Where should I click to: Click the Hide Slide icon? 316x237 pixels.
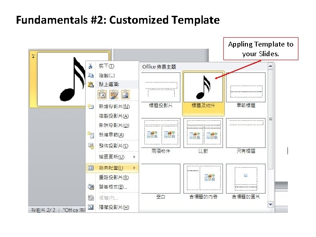[91, 207]
